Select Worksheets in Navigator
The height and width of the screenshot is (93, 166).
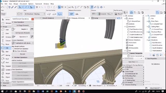click(133, 43)
